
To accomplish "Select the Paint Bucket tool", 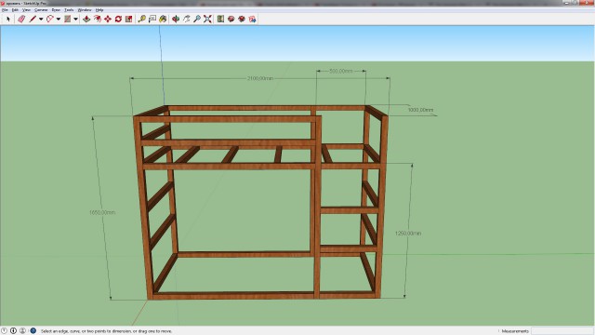I will 163,19.
